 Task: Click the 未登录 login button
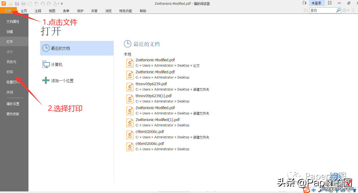click(317, 3)
